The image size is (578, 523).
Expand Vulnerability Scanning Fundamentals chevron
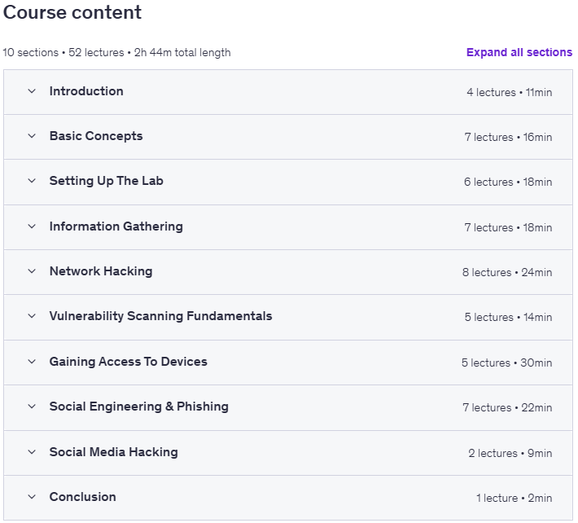tap(32, 316)
